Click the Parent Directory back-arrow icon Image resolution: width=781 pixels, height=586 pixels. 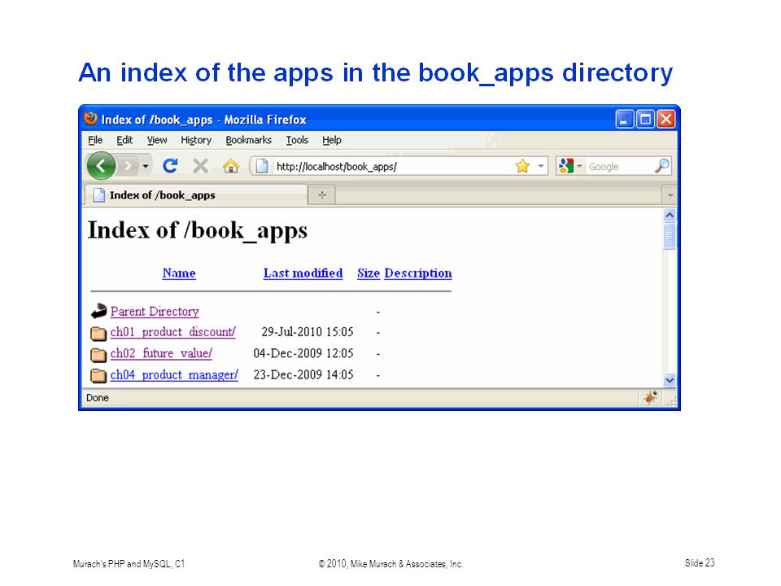tap(98, 311)
